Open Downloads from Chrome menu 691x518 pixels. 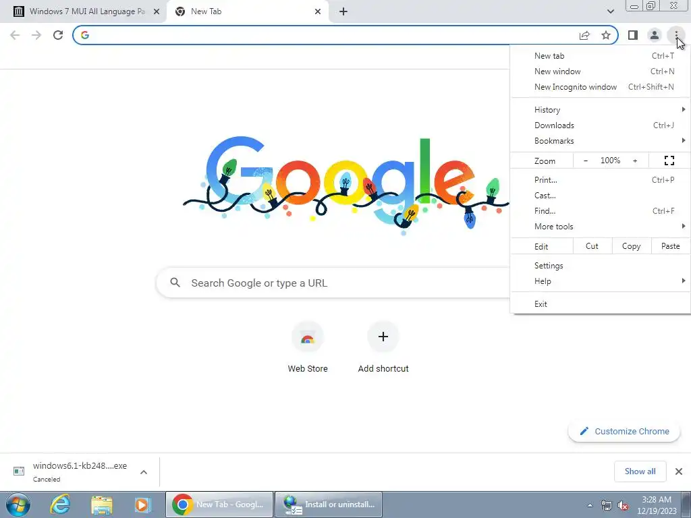point(600,125)
